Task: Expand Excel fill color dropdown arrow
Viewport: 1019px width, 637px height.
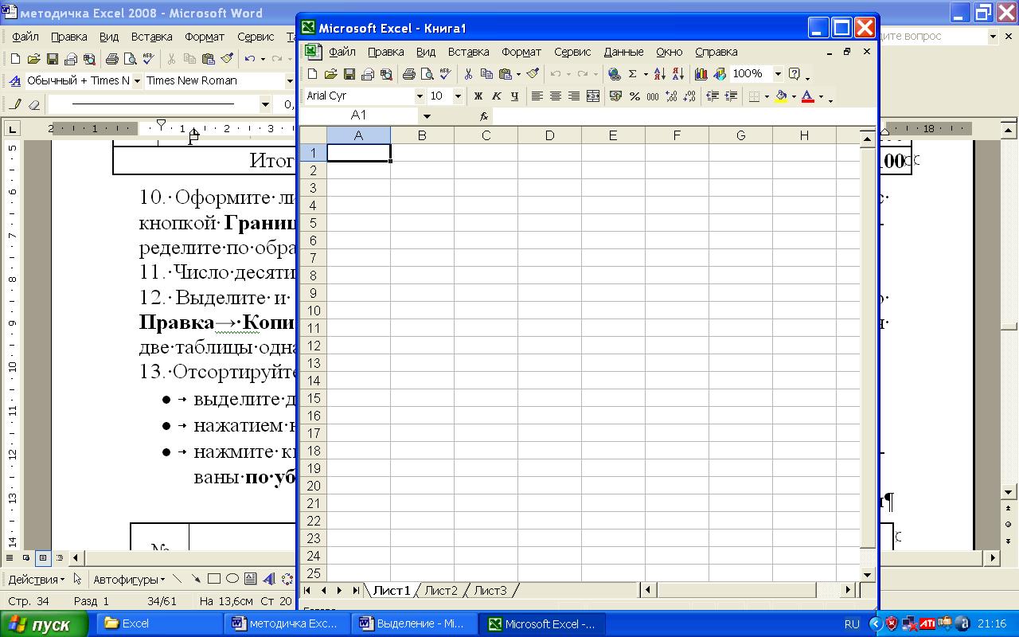Action: click(794, 97)
